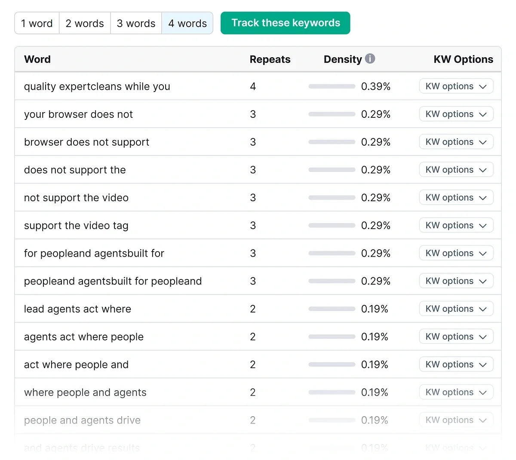
Task: Switch to the 3 words tab
Action: [136, 23]
